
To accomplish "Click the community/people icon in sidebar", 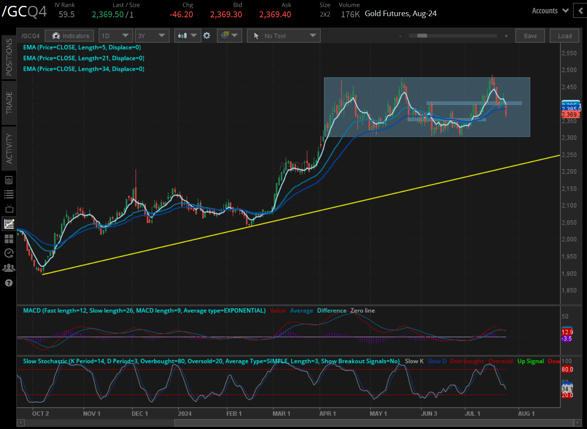I will click(x=9, y=268).
